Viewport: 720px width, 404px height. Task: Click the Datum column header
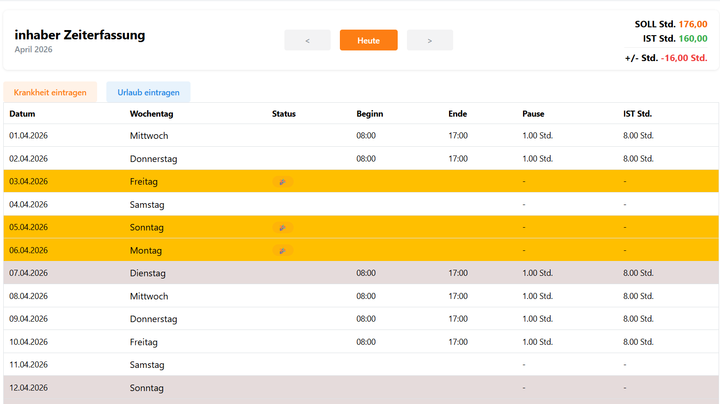(22, 114)
